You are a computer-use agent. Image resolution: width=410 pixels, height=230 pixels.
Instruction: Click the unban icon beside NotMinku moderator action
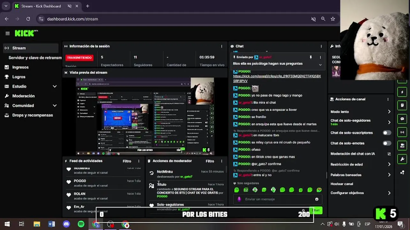point(151,173)
